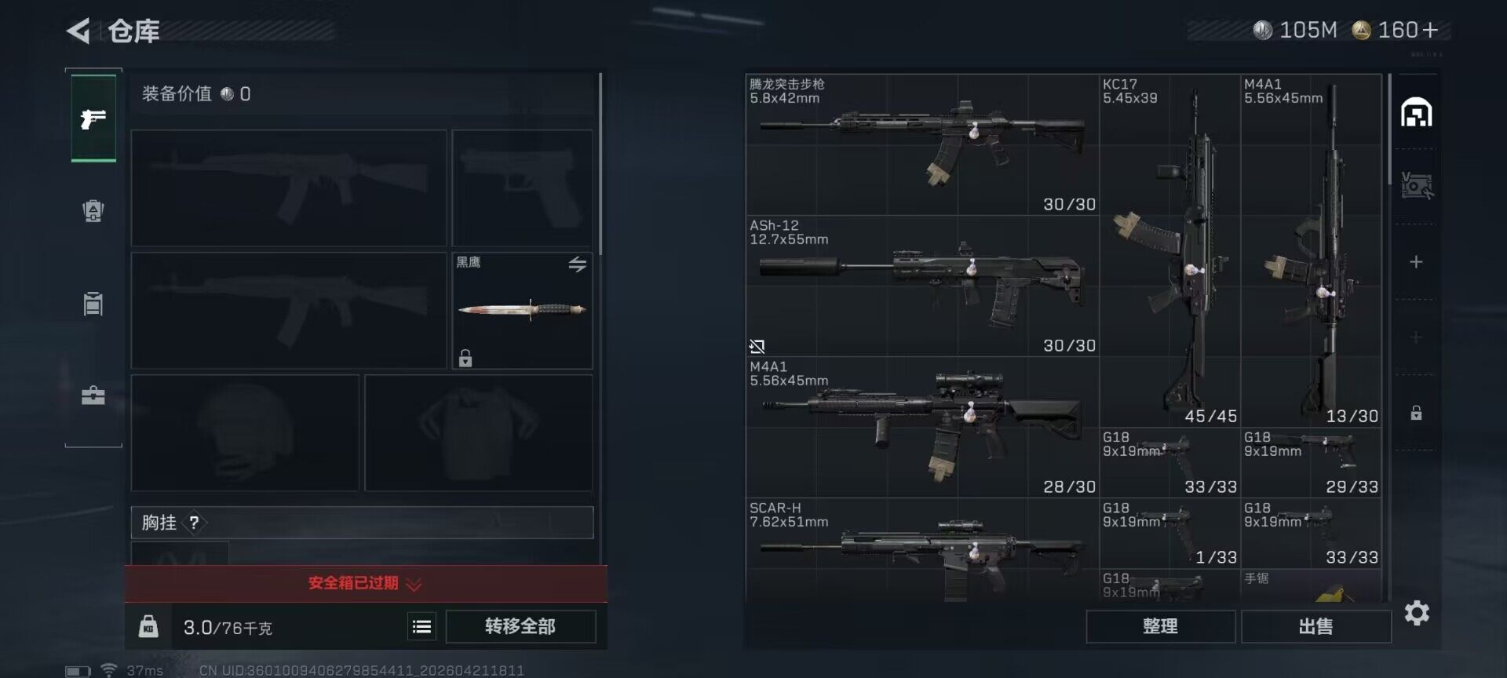This screenshot has height=678, width=1507.
Task: Toggle the list view icon beside weight
Action: 421,626
